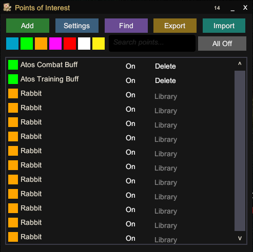Viewport: 253px width, 252px height.
Task: Open the Find points dialog
Action: pos(126,26)
